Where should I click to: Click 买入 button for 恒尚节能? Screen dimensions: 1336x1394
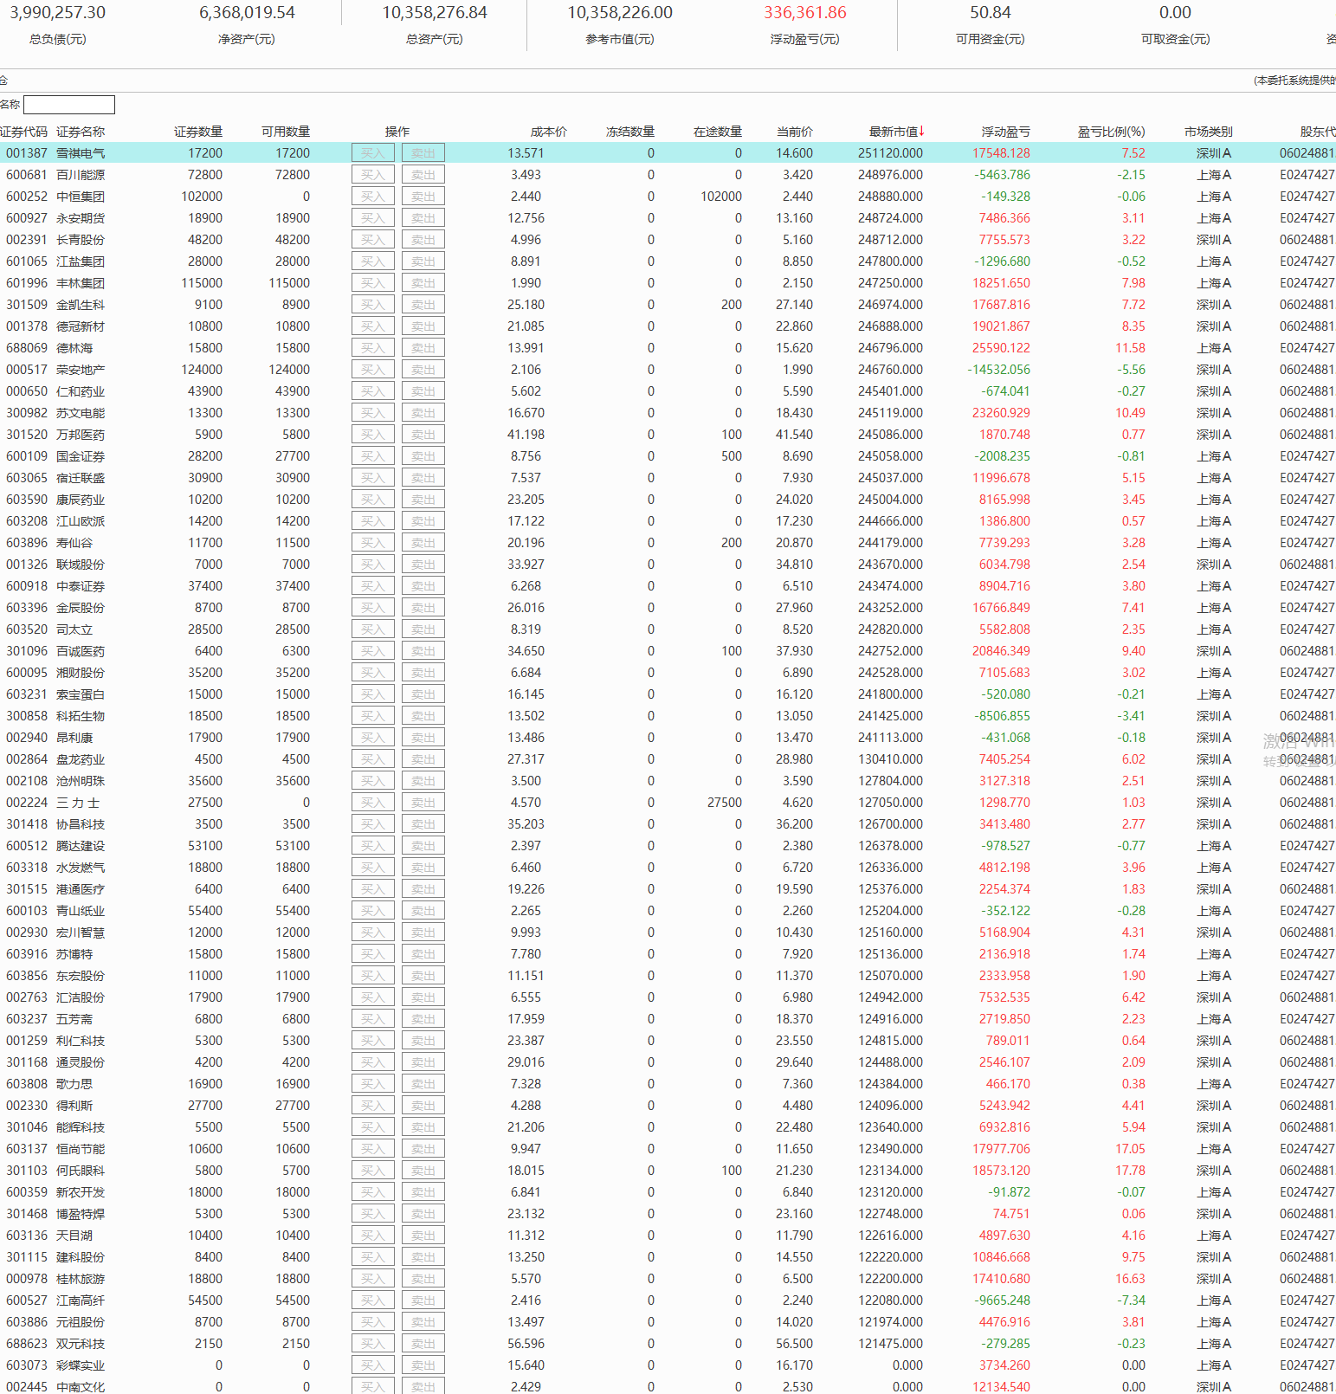[x=373, y=1149]
